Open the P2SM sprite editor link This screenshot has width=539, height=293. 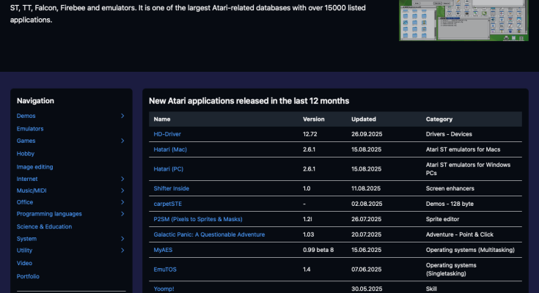coord(197,219)
